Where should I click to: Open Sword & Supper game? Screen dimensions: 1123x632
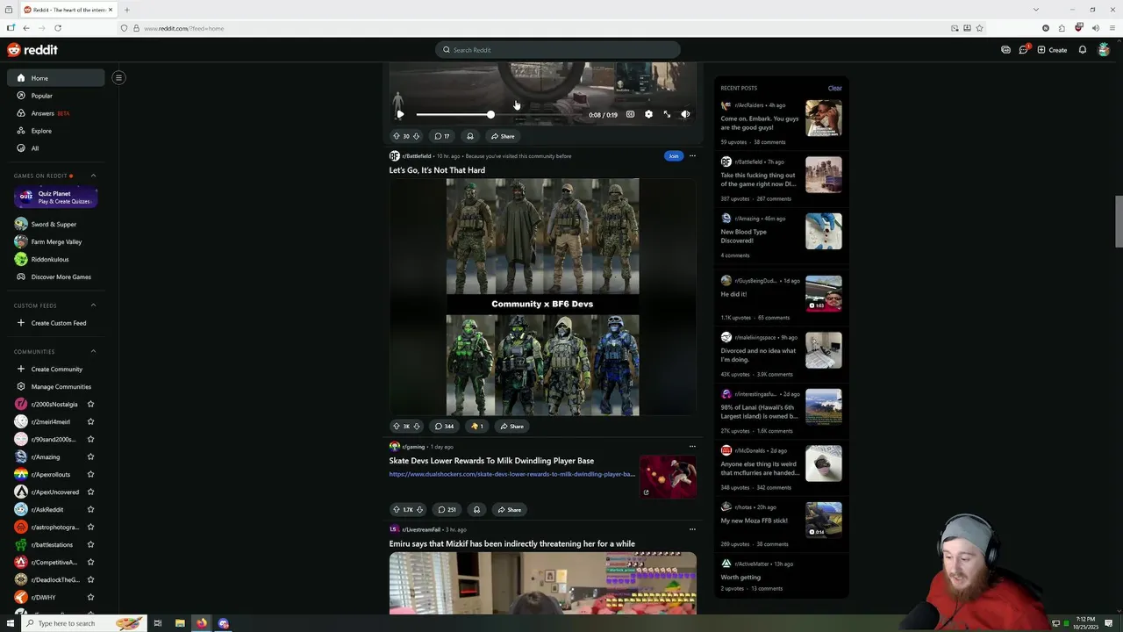point(55,224)
